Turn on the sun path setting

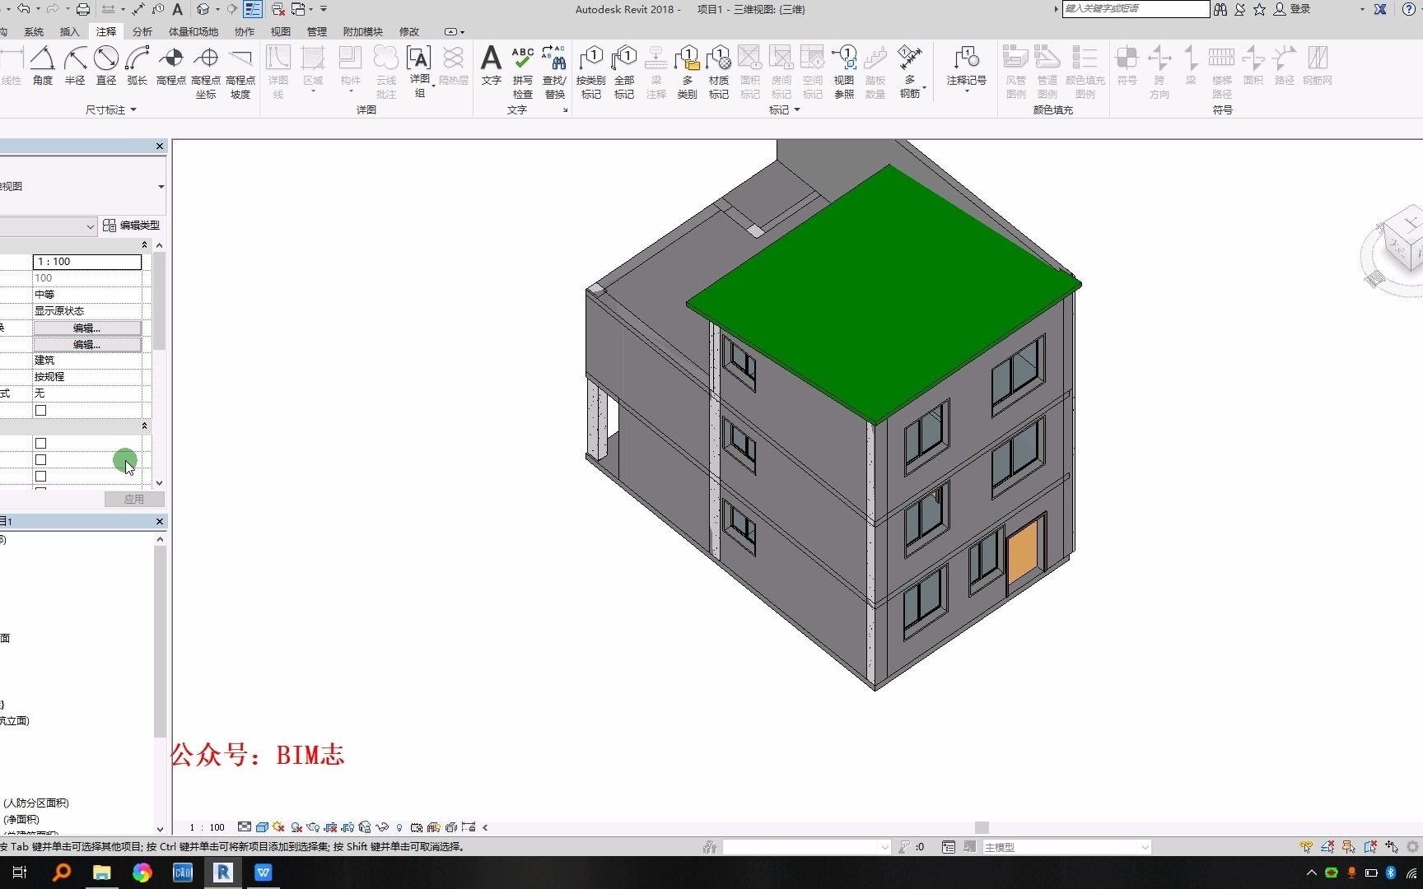pos(277,827)
